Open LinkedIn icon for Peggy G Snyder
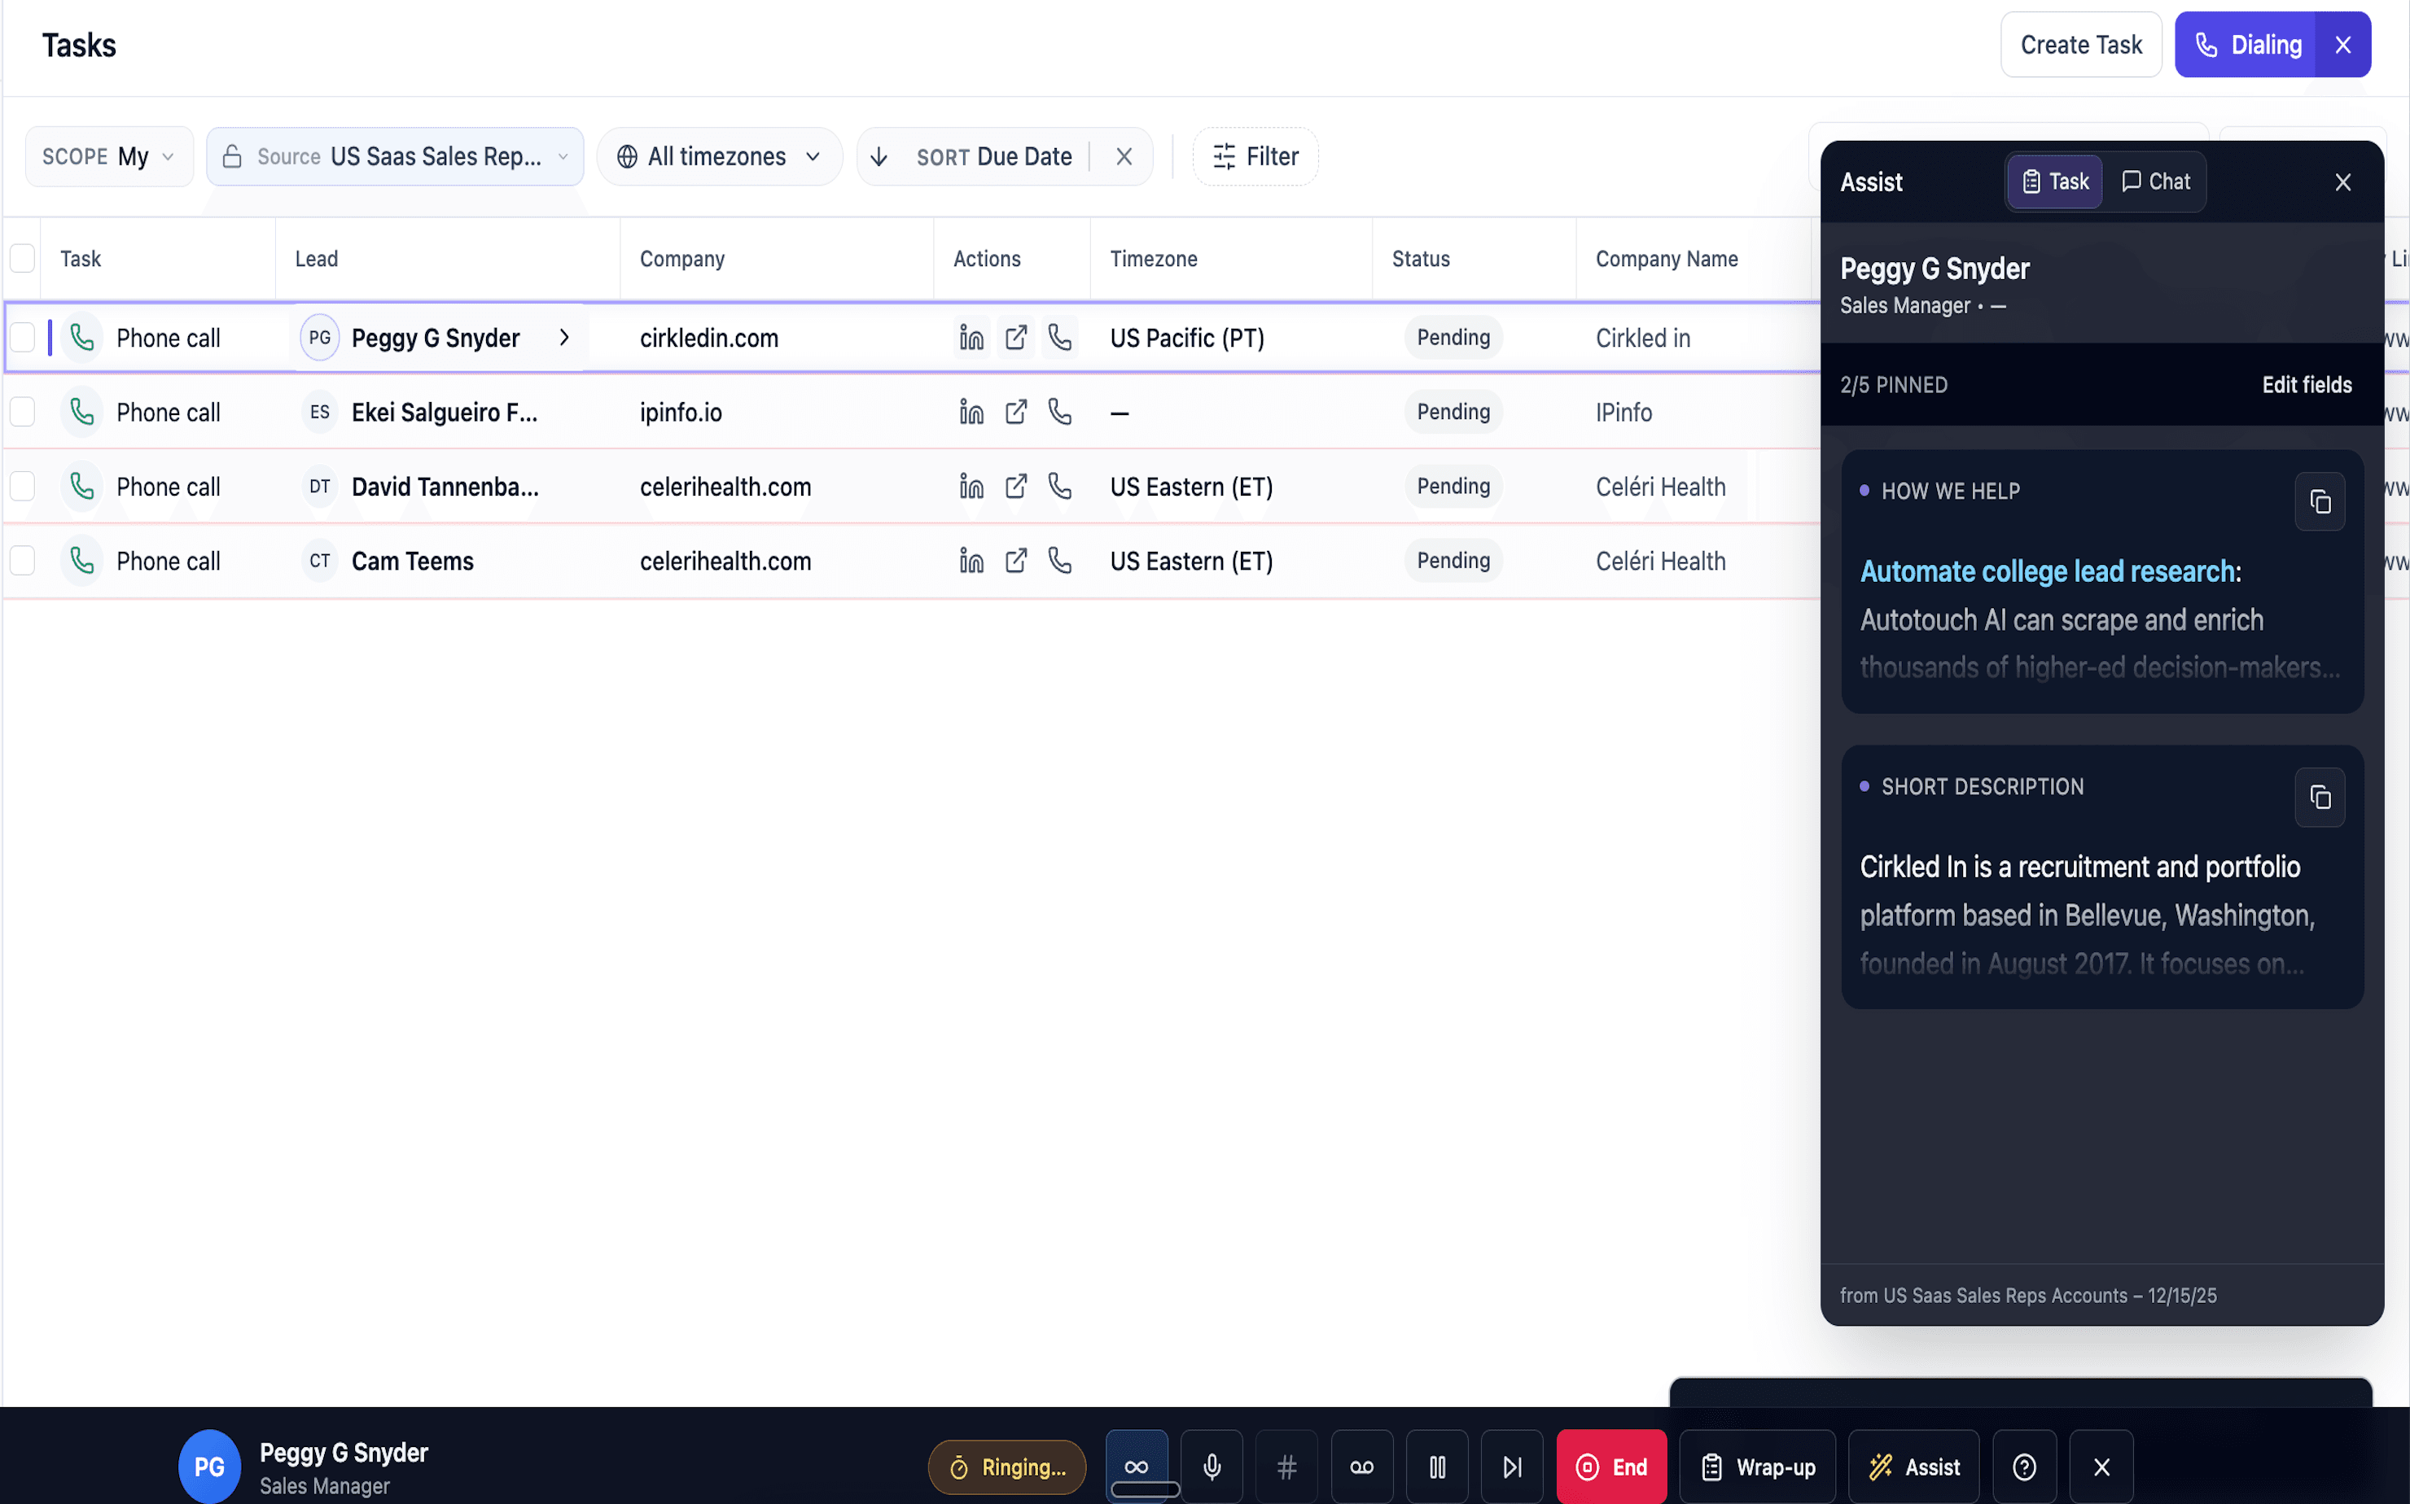 coord(971,339)
